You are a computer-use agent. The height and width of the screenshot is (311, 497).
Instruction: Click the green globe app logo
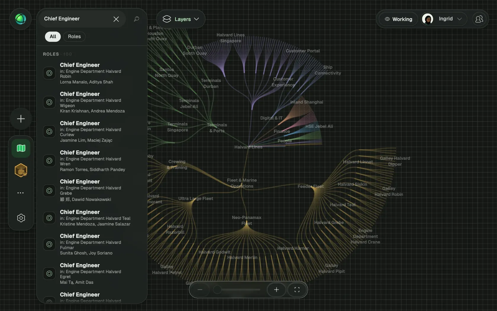[20, 19]
